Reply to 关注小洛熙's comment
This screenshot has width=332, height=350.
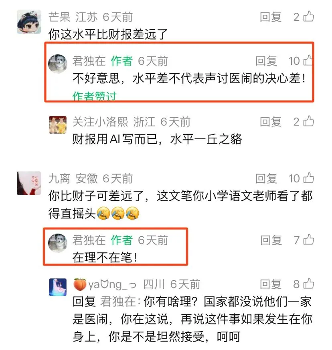coord(271,122)
